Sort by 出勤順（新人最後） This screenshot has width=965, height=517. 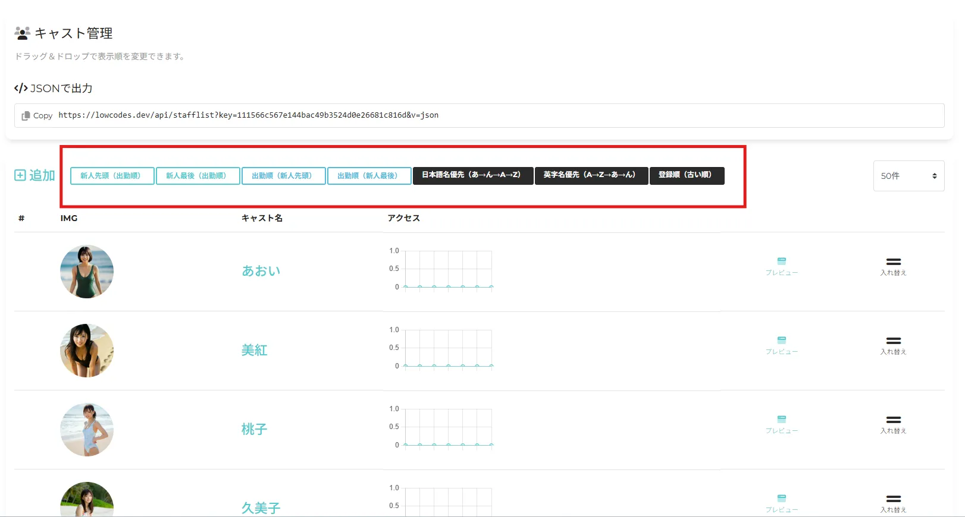point(369,176)
